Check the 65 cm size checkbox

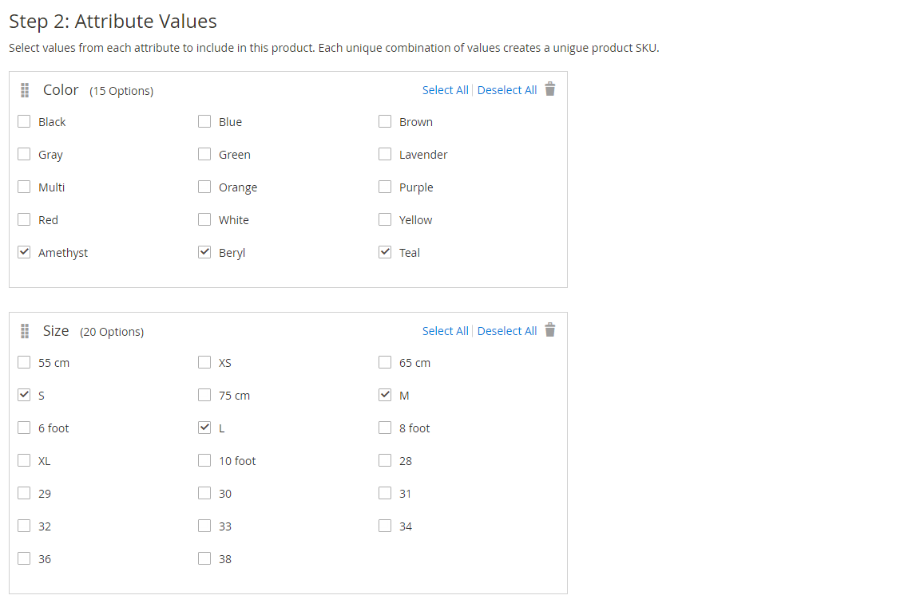click(x=384, y=362)
